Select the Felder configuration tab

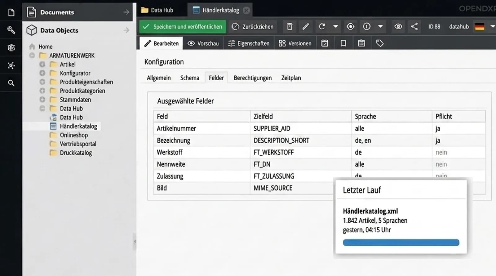216,78
